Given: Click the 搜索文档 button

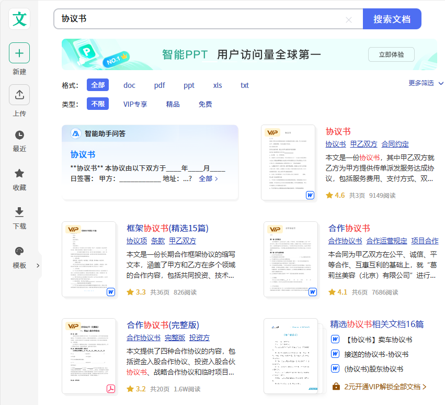Looking at the screenshot, I should tap(392, 19).
